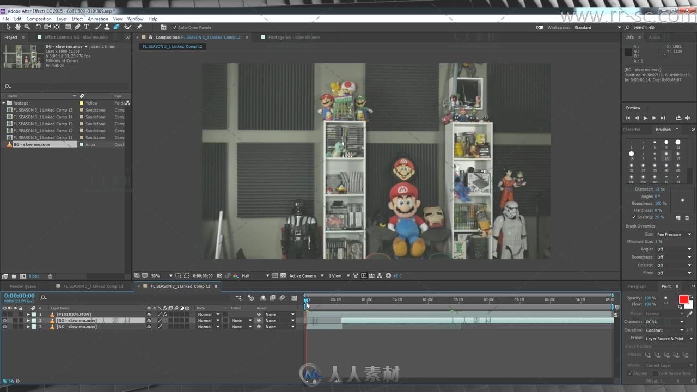Hide layer 2 BG - slow mo.mov eye
Image resolution: width=697 pixels, height=392 pixels.
[x=4, y=320]
